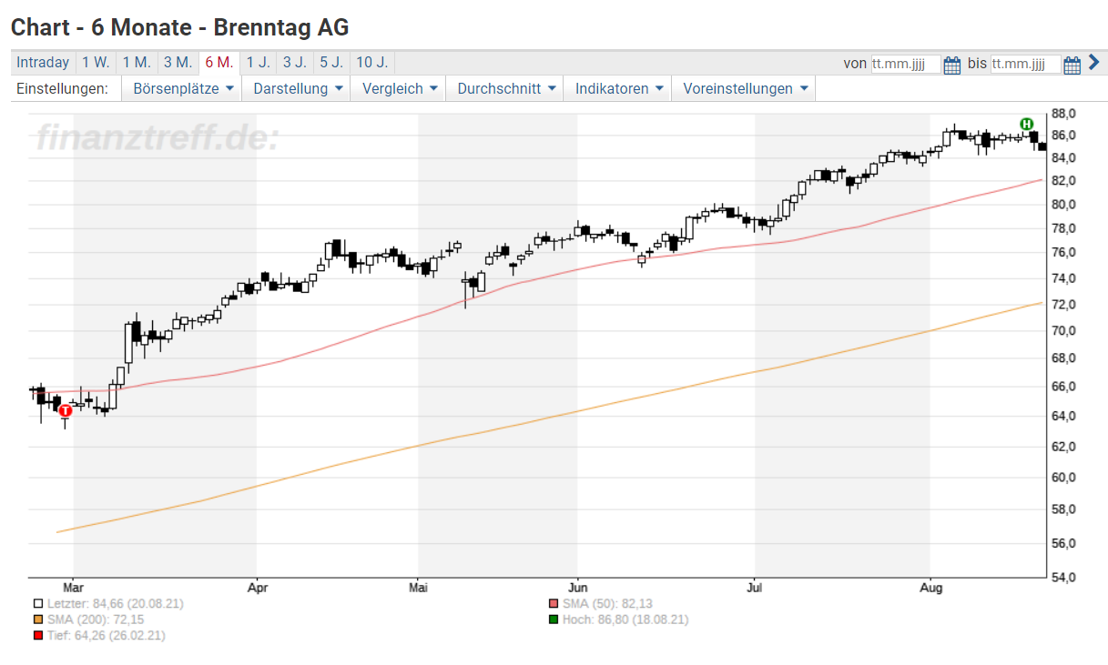Focus the 'von' start date field
Viewport: 1108px width, 665px height.
(x=905, y=64)
